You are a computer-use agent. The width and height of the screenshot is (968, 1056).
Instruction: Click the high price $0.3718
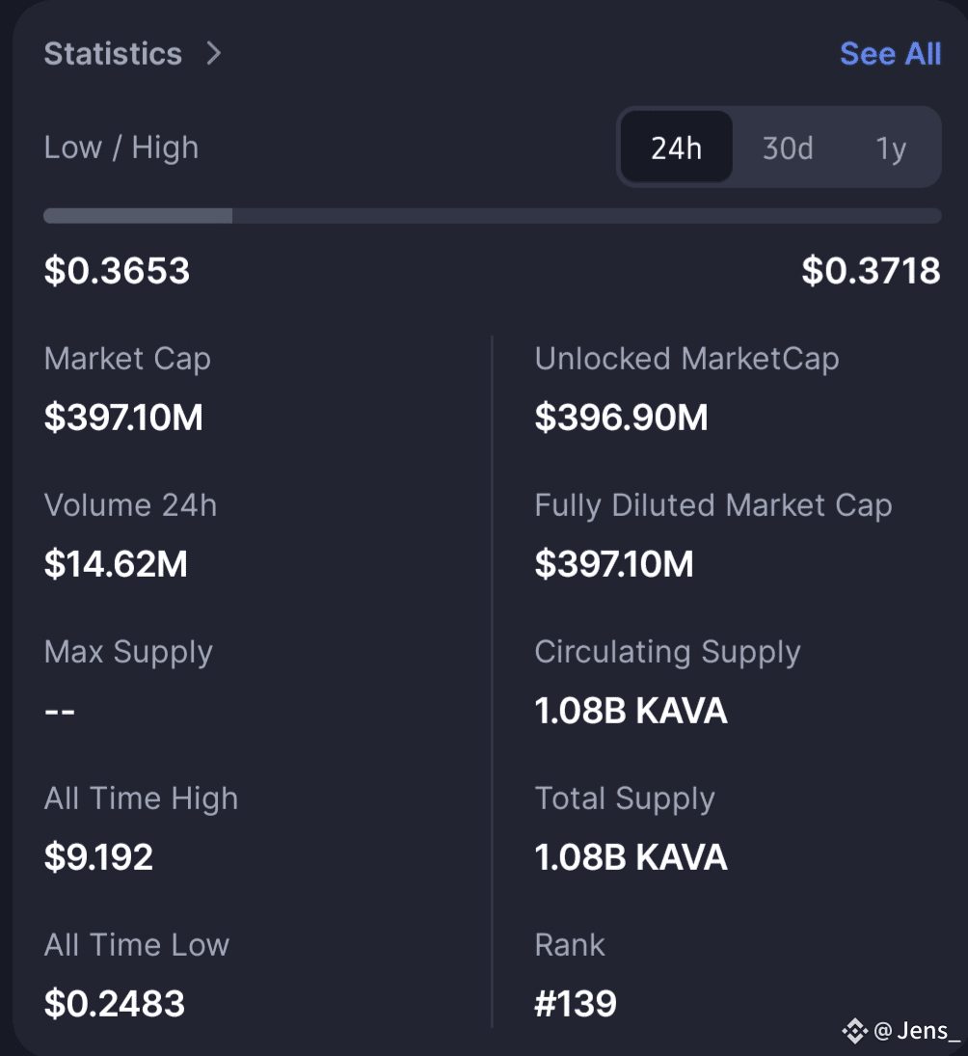click(871, 271)
